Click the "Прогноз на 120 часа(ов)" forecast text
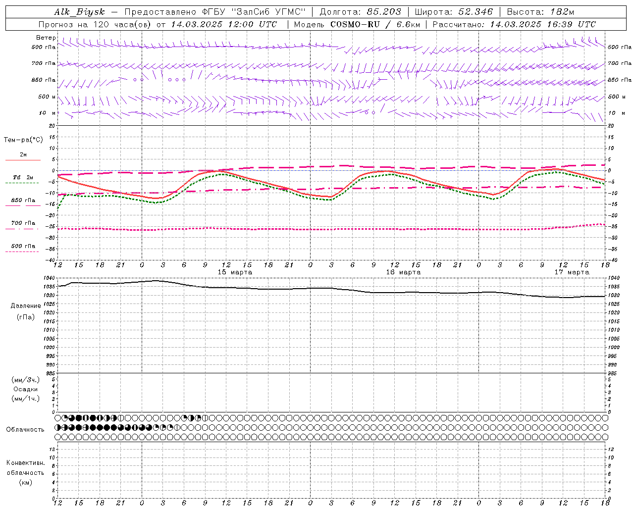The image size is (634, 507). 95,24
